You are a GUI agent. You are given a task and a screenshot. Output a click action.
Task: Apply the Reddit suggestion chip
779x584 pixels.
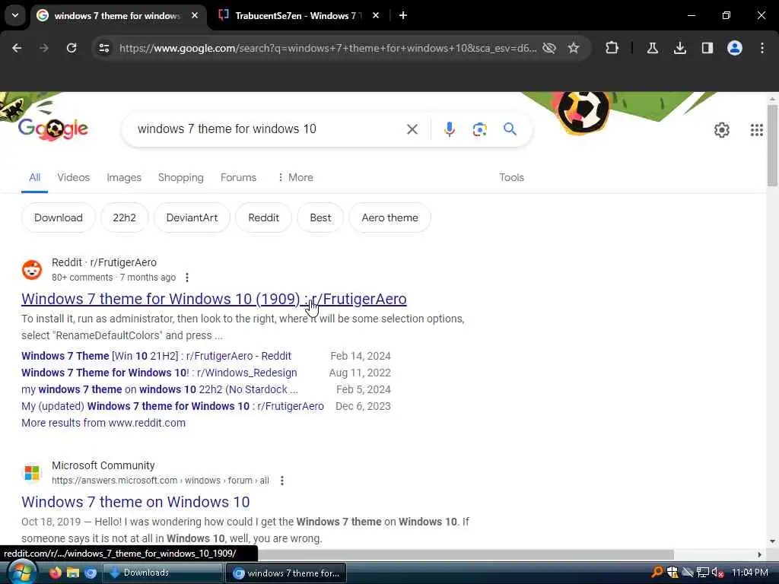click(x=263, y=217)
